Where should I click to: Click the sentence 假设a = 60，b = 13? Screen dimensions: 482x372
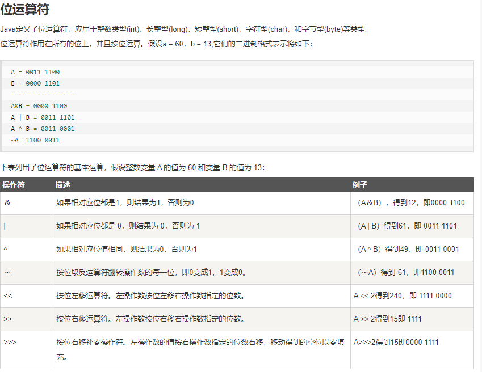180,44
